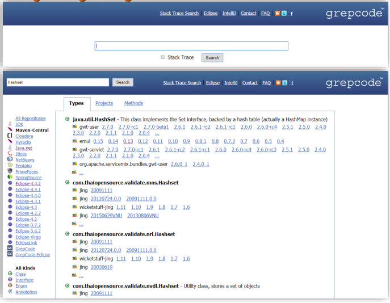Expand more validate.nrl.Hashset projects ellipsis
390x303 pixels.
pos(81,276)
